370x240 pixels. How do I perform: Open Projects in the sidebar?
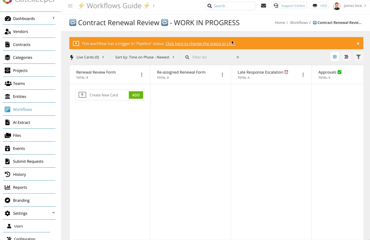tap(20, 71)
